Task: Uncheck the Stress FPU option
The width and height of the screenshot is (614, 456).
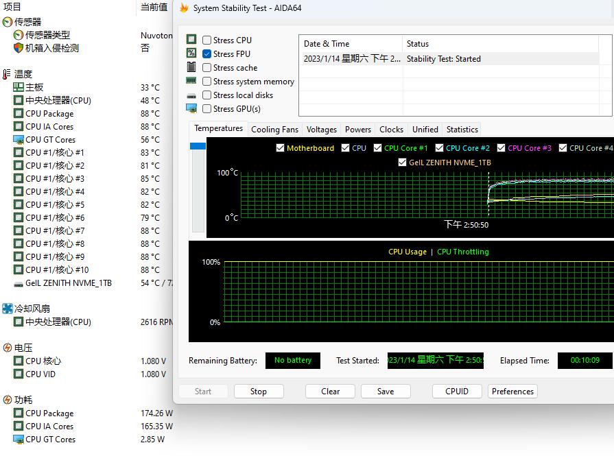Action: pyautogui.click(x=207, y=54)
